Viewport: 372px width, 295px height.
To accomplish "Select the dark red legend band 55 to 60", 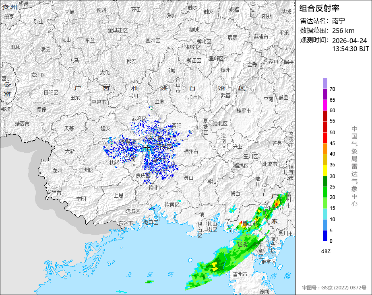I will 325,116.
